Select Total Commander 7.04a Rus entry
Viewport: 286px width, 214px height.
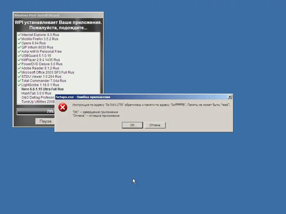click(44, 81)
